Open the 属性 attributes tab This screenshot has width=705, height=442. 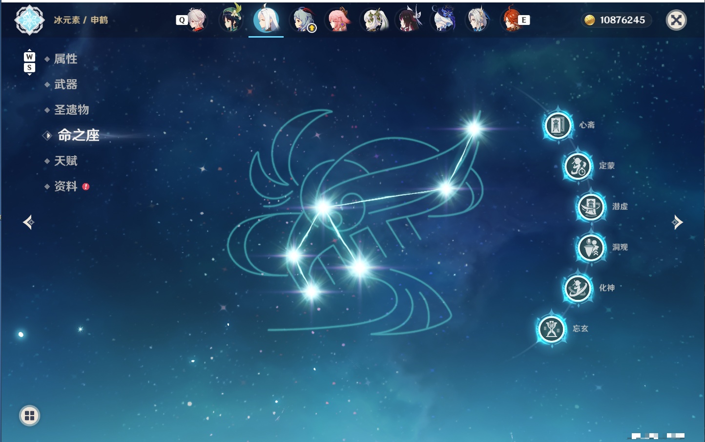pyautogui.click(x=65, y=59)
